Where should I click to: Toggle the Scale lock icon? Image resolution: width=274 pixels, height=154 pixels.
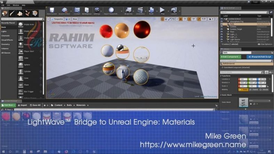coord(267,86)
